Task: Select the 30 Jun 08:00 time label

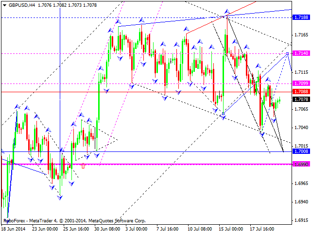Action: [107, 228]
